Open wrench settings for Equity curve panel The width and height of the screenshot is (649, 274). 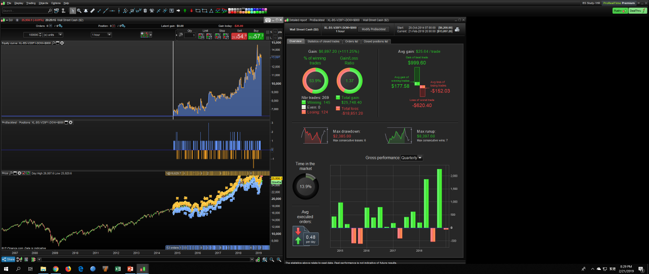pyautogui.click(x=53, y=43)
